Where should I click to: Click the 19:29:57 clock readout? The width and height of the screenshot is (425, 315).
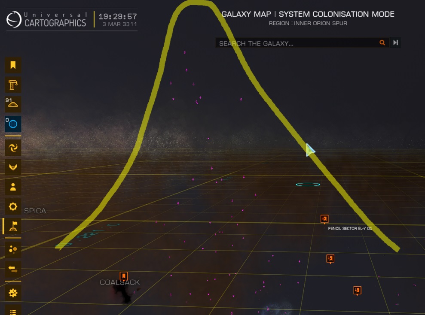coord(118,16)
